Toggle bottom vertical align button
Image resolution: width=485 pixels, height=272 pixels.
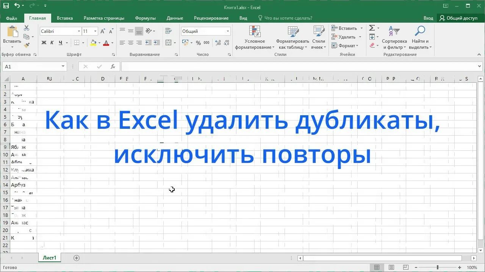[139, 31]
